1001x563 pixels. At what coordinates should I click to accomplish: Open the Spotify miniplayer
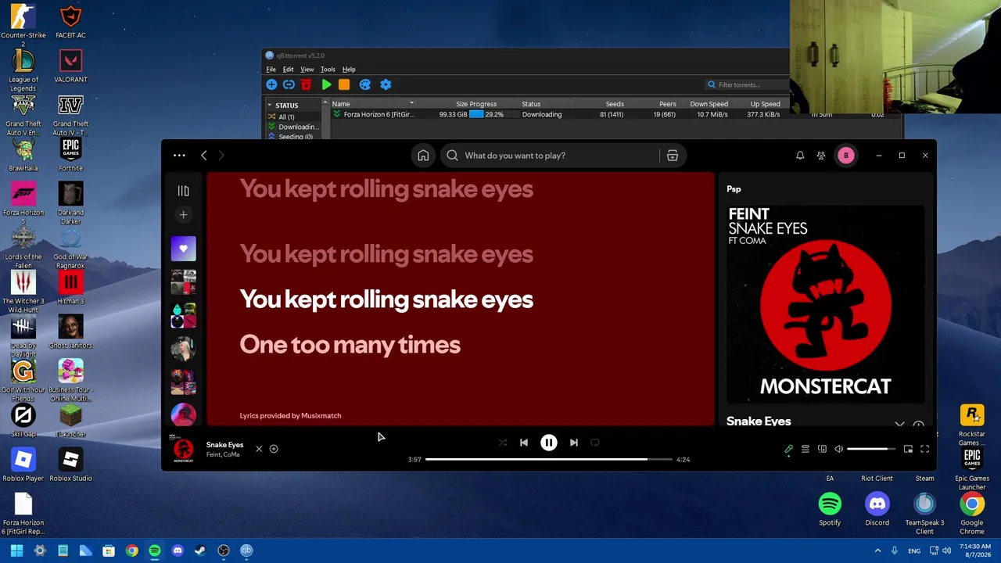pos(908,449)
